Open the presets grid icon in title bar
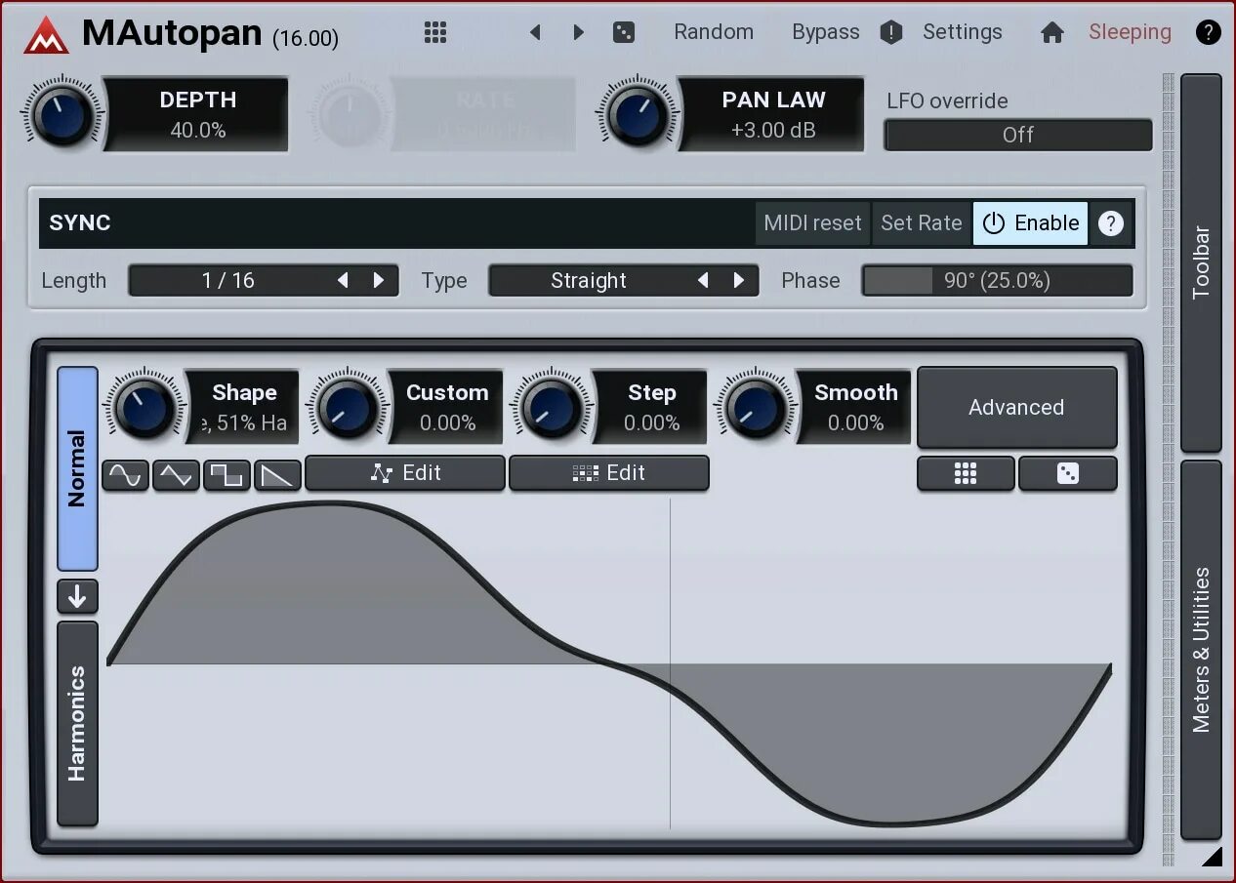Viewport: 1236px width, 883px height. [435, 32]
